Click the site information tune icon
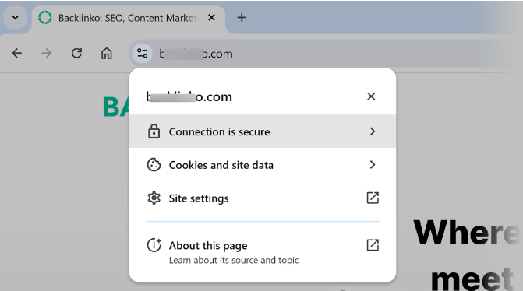This screenshot has height=291, width=523. coord(143,53)
